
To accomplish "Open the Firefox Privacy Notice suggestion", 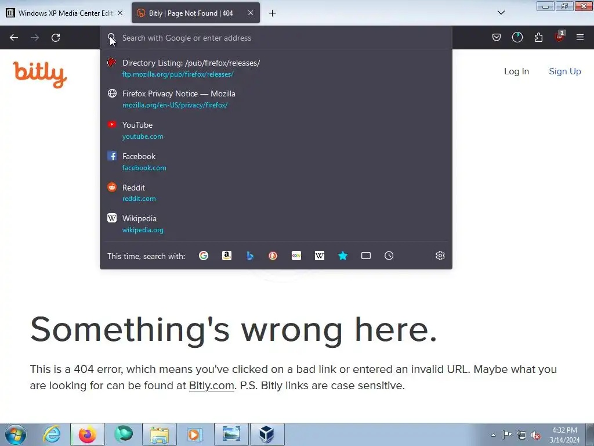I will (x=276, y=99).
